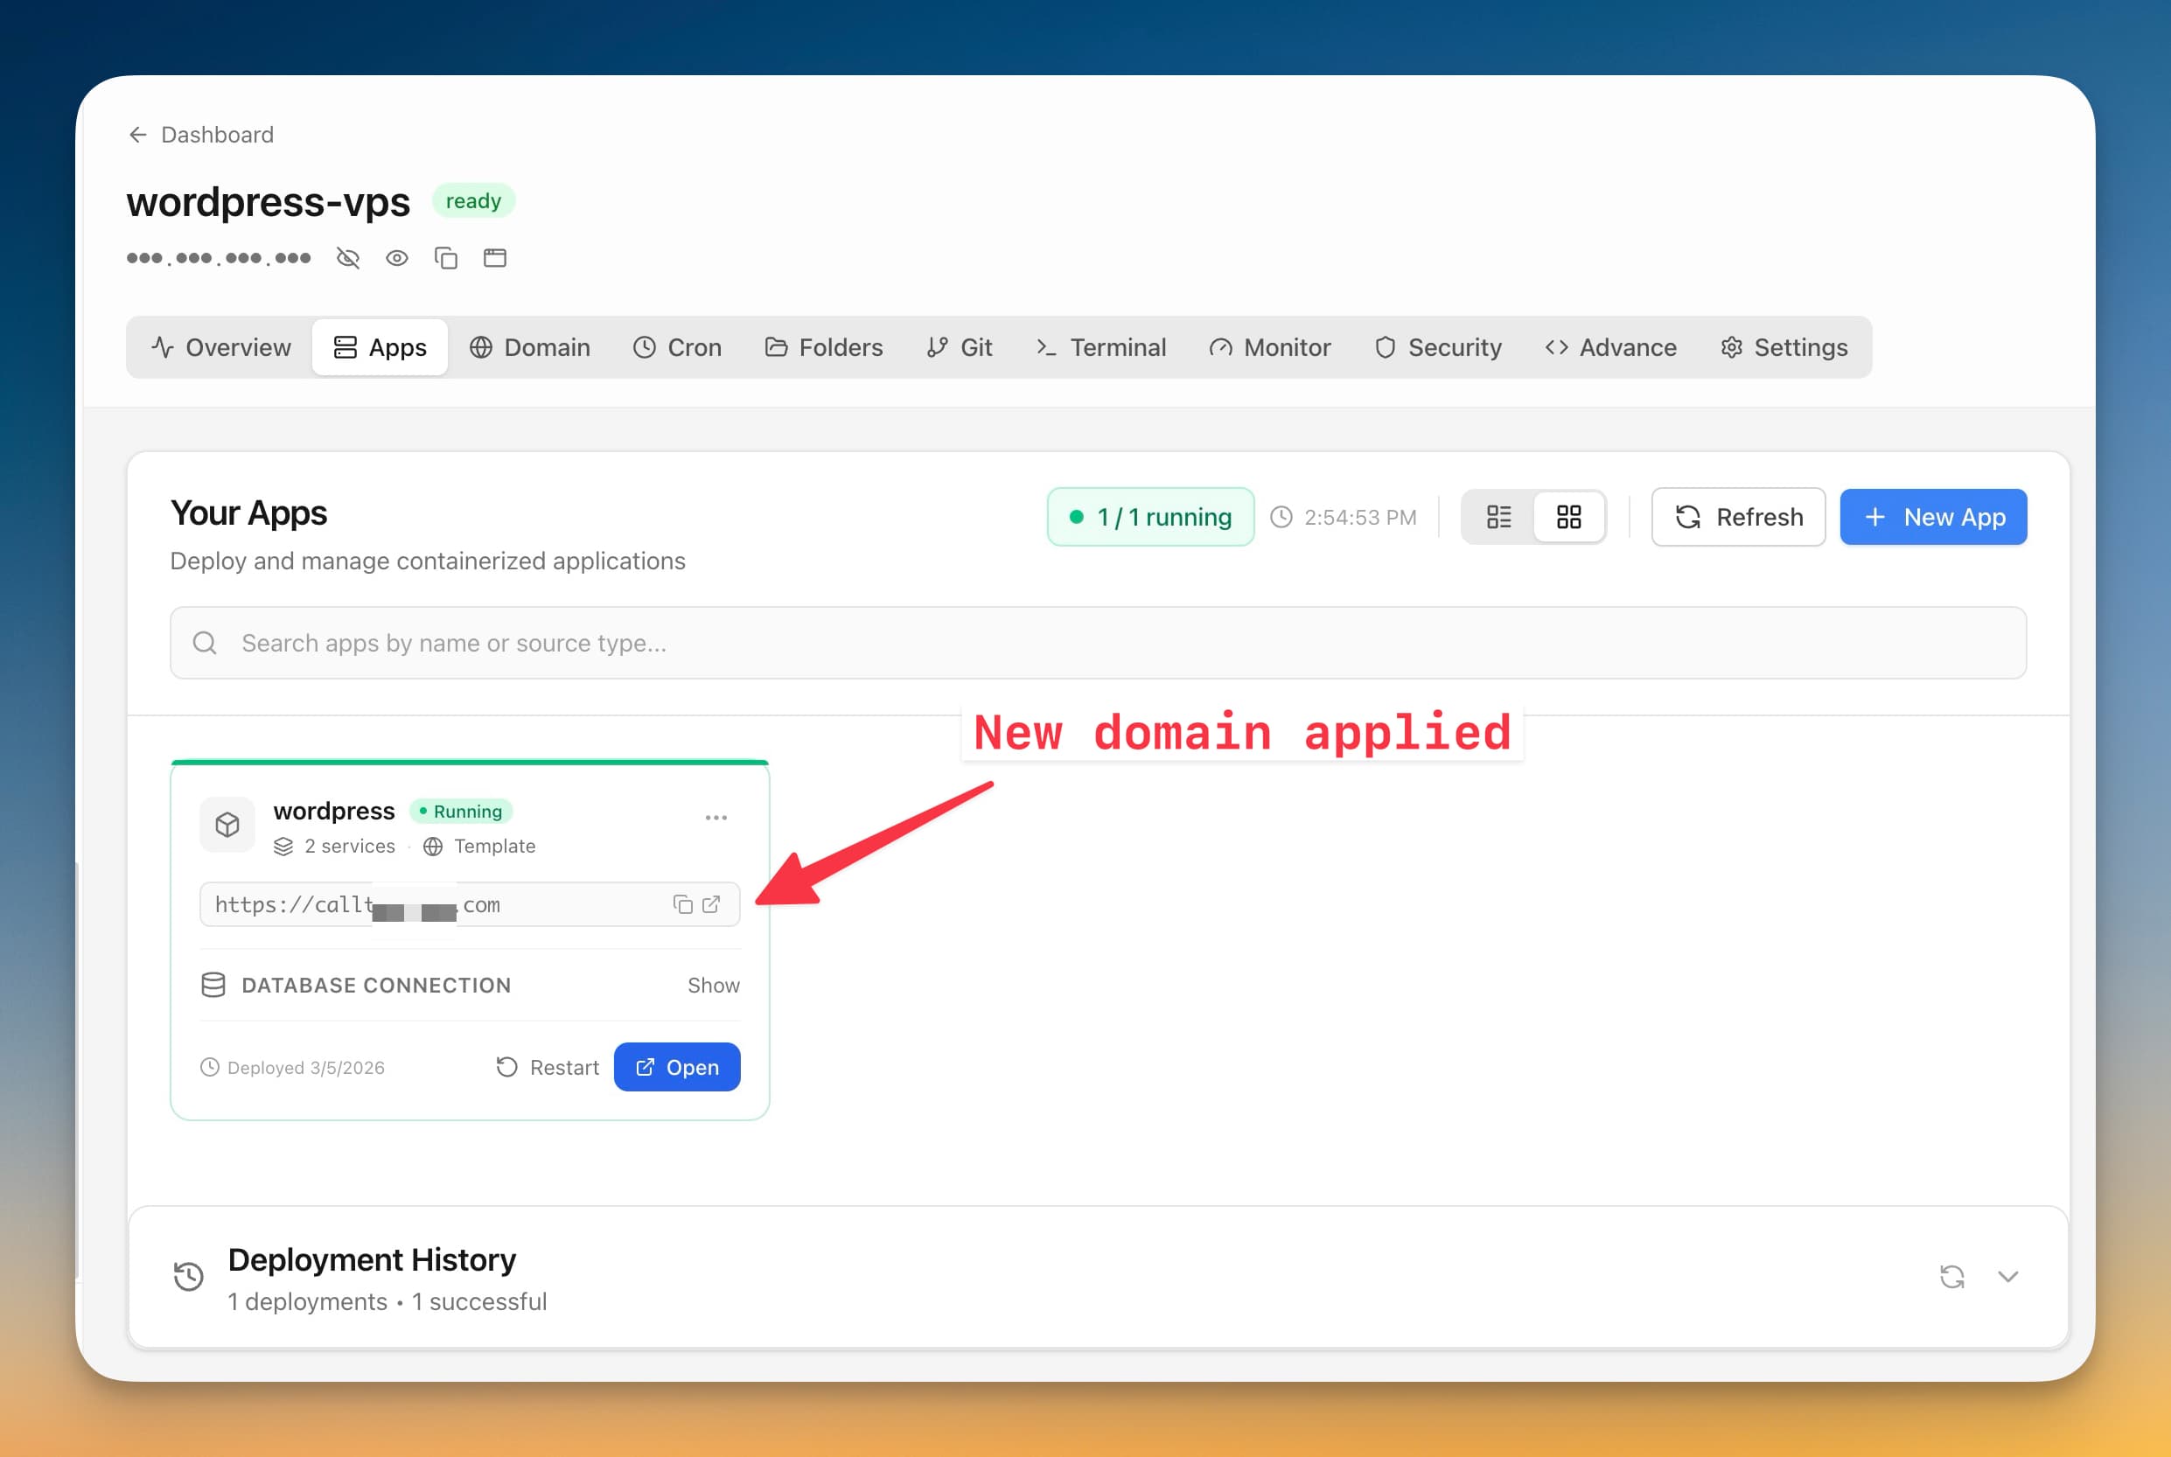Toggle IP visibility with crossed-eye icon
The image size is (2171, 1457).
coord(347,257)
